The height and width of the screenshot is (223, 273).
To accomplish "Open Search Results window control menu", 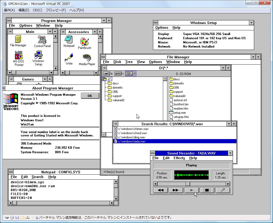I will (116, 124).
